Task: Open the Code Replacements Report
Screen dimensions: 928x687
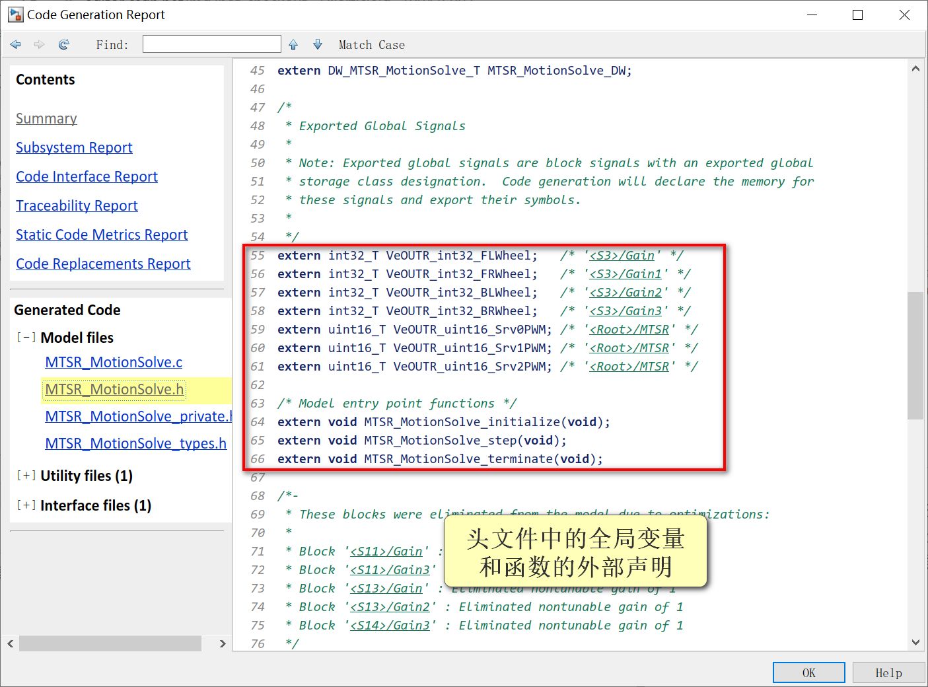Action: coord(103,264)
